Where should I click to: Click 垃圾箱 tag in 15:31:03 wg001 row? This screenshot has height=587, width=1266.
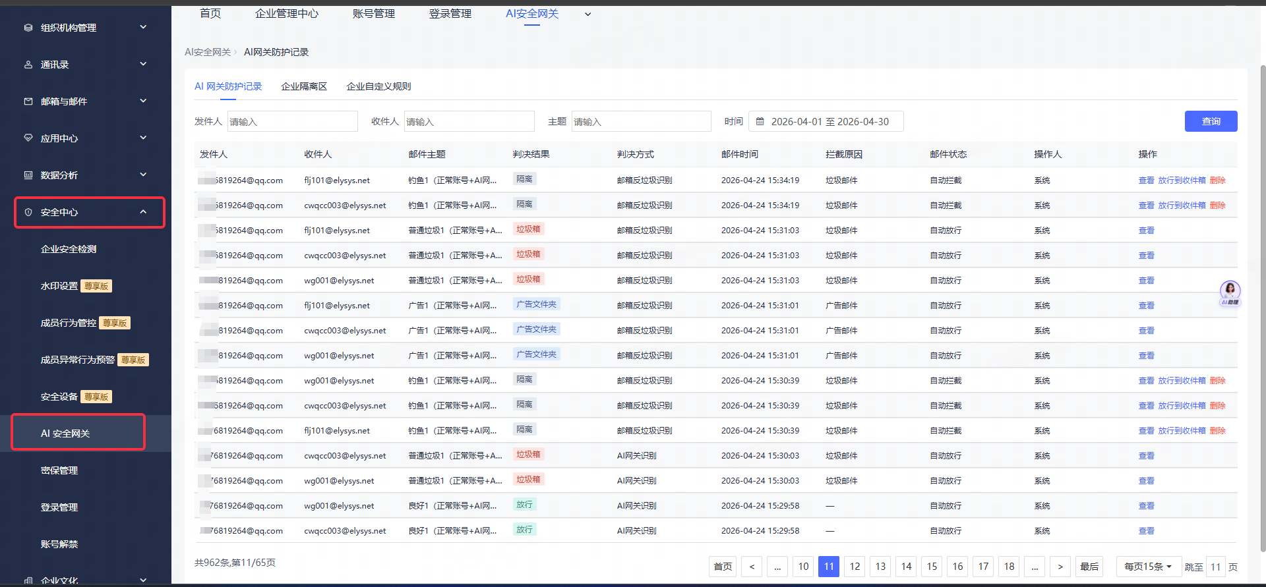click(528, 279)
